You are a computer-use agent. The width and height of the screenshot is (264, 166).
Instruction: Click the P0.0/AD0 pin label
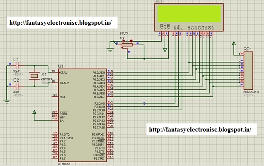point(99,72)
